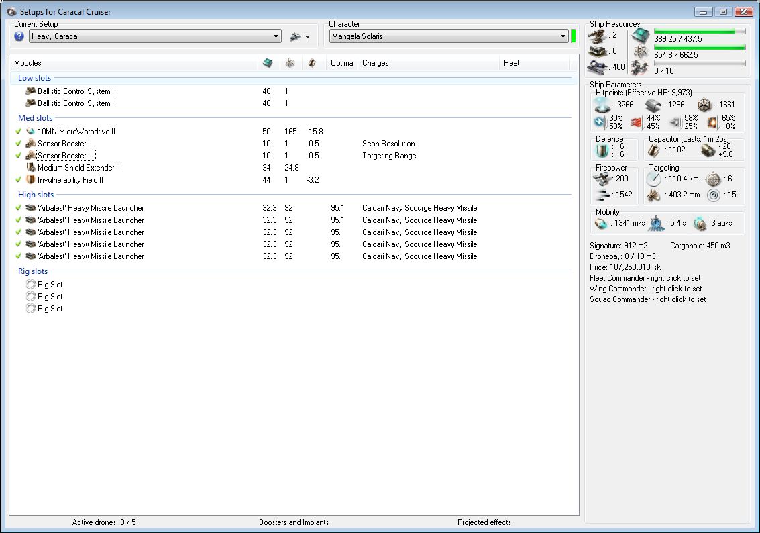Click the max velocity icon under Mobility
Viewport: 760px width, 533px height.
point(601,223)
